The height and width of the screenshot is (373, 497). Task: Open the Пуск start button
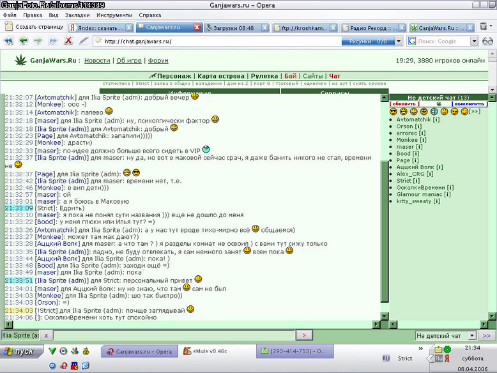pyautogui.click(x=21, y=351)
